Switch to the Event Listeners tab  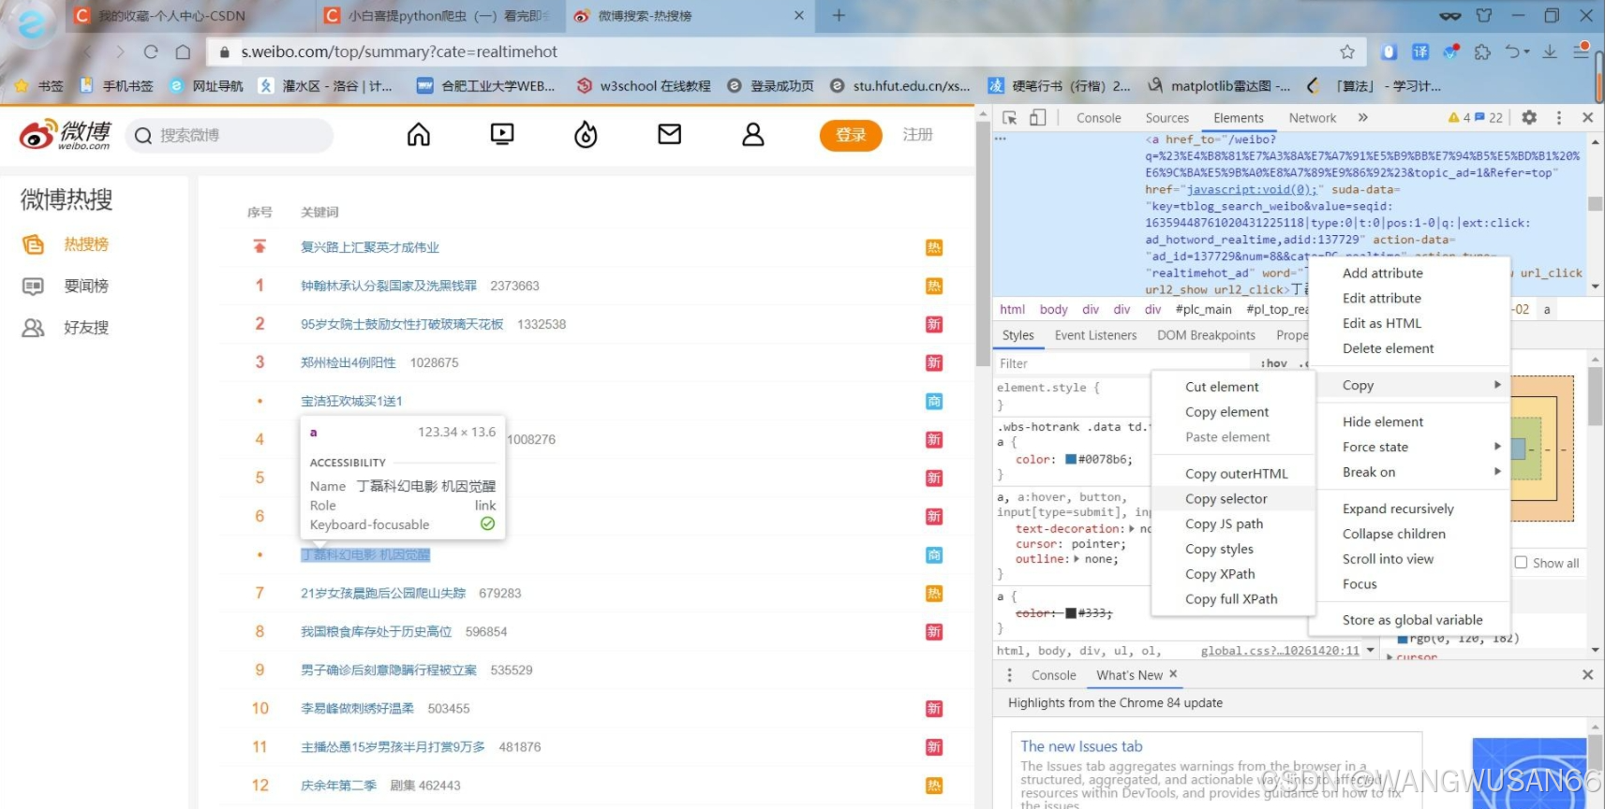1095,335
